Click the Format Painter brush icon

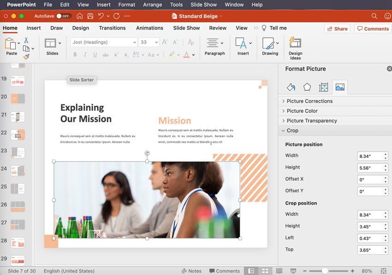click(26, 57)
